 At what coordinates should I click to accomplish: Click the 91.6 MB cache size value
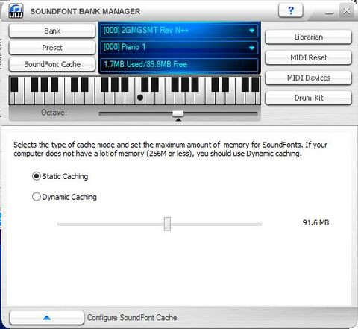315,222
